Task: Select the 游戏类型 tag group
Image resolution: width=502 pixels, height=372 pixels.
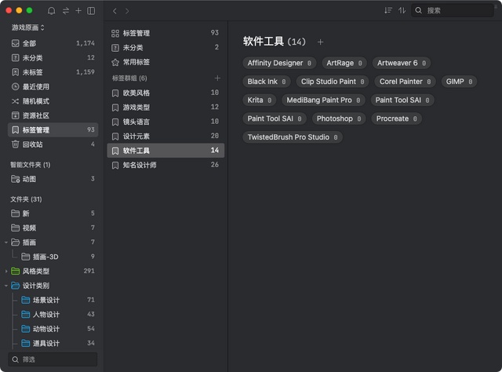Action: tap(166, 108)
